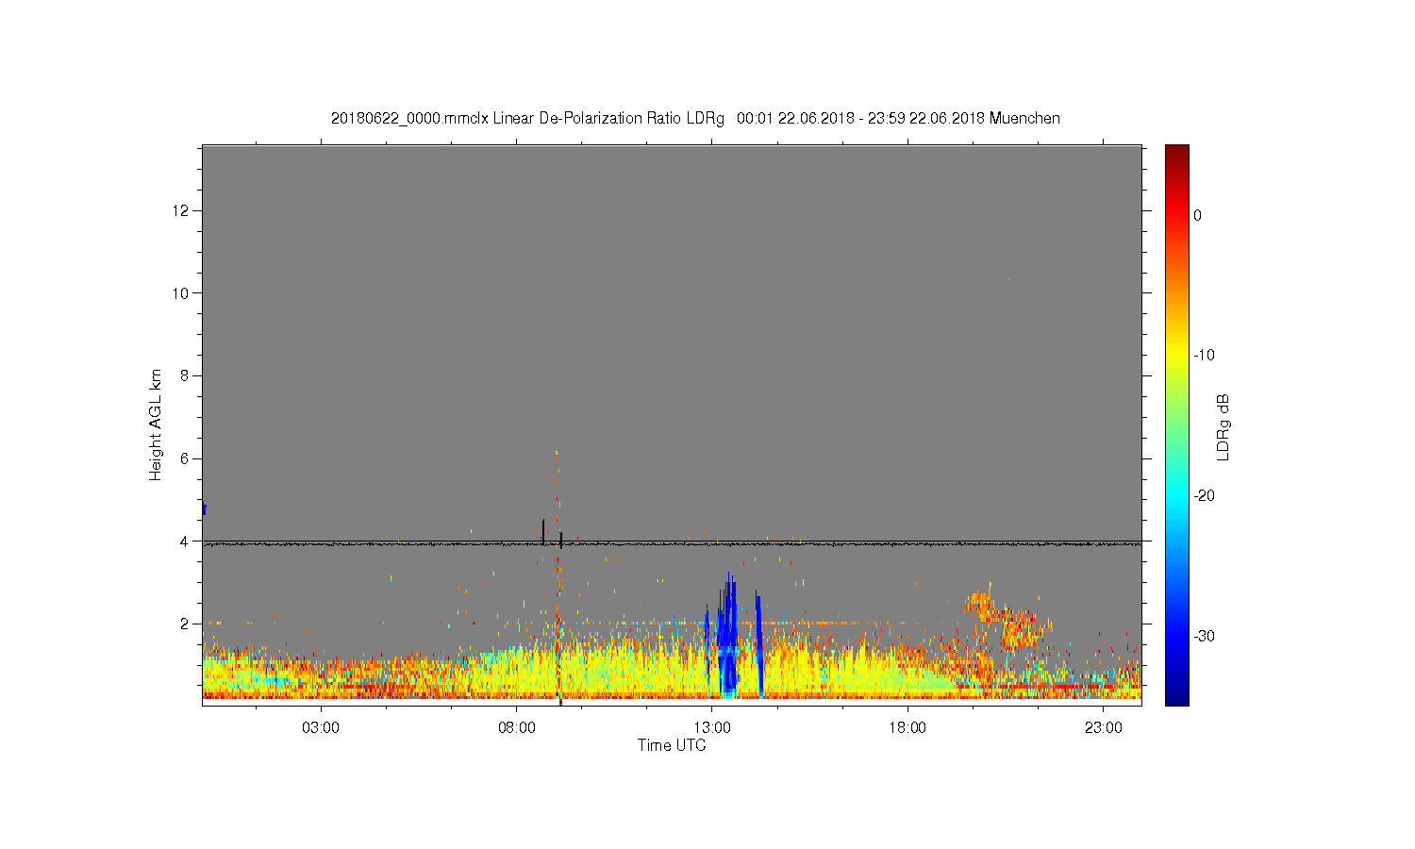The height and width of the screenshot is (849, 1415).
Task: Click the 13:00 time tick label
Action: pyautogui.click(x=712, y=728)
